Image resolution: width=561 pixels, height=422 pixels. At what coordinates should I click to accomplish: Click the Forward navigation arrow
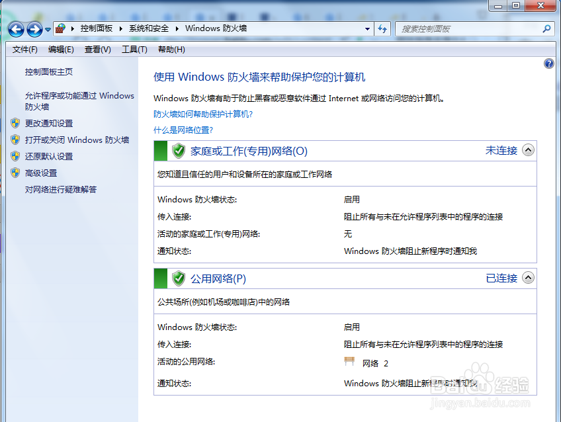pos(34,29)
